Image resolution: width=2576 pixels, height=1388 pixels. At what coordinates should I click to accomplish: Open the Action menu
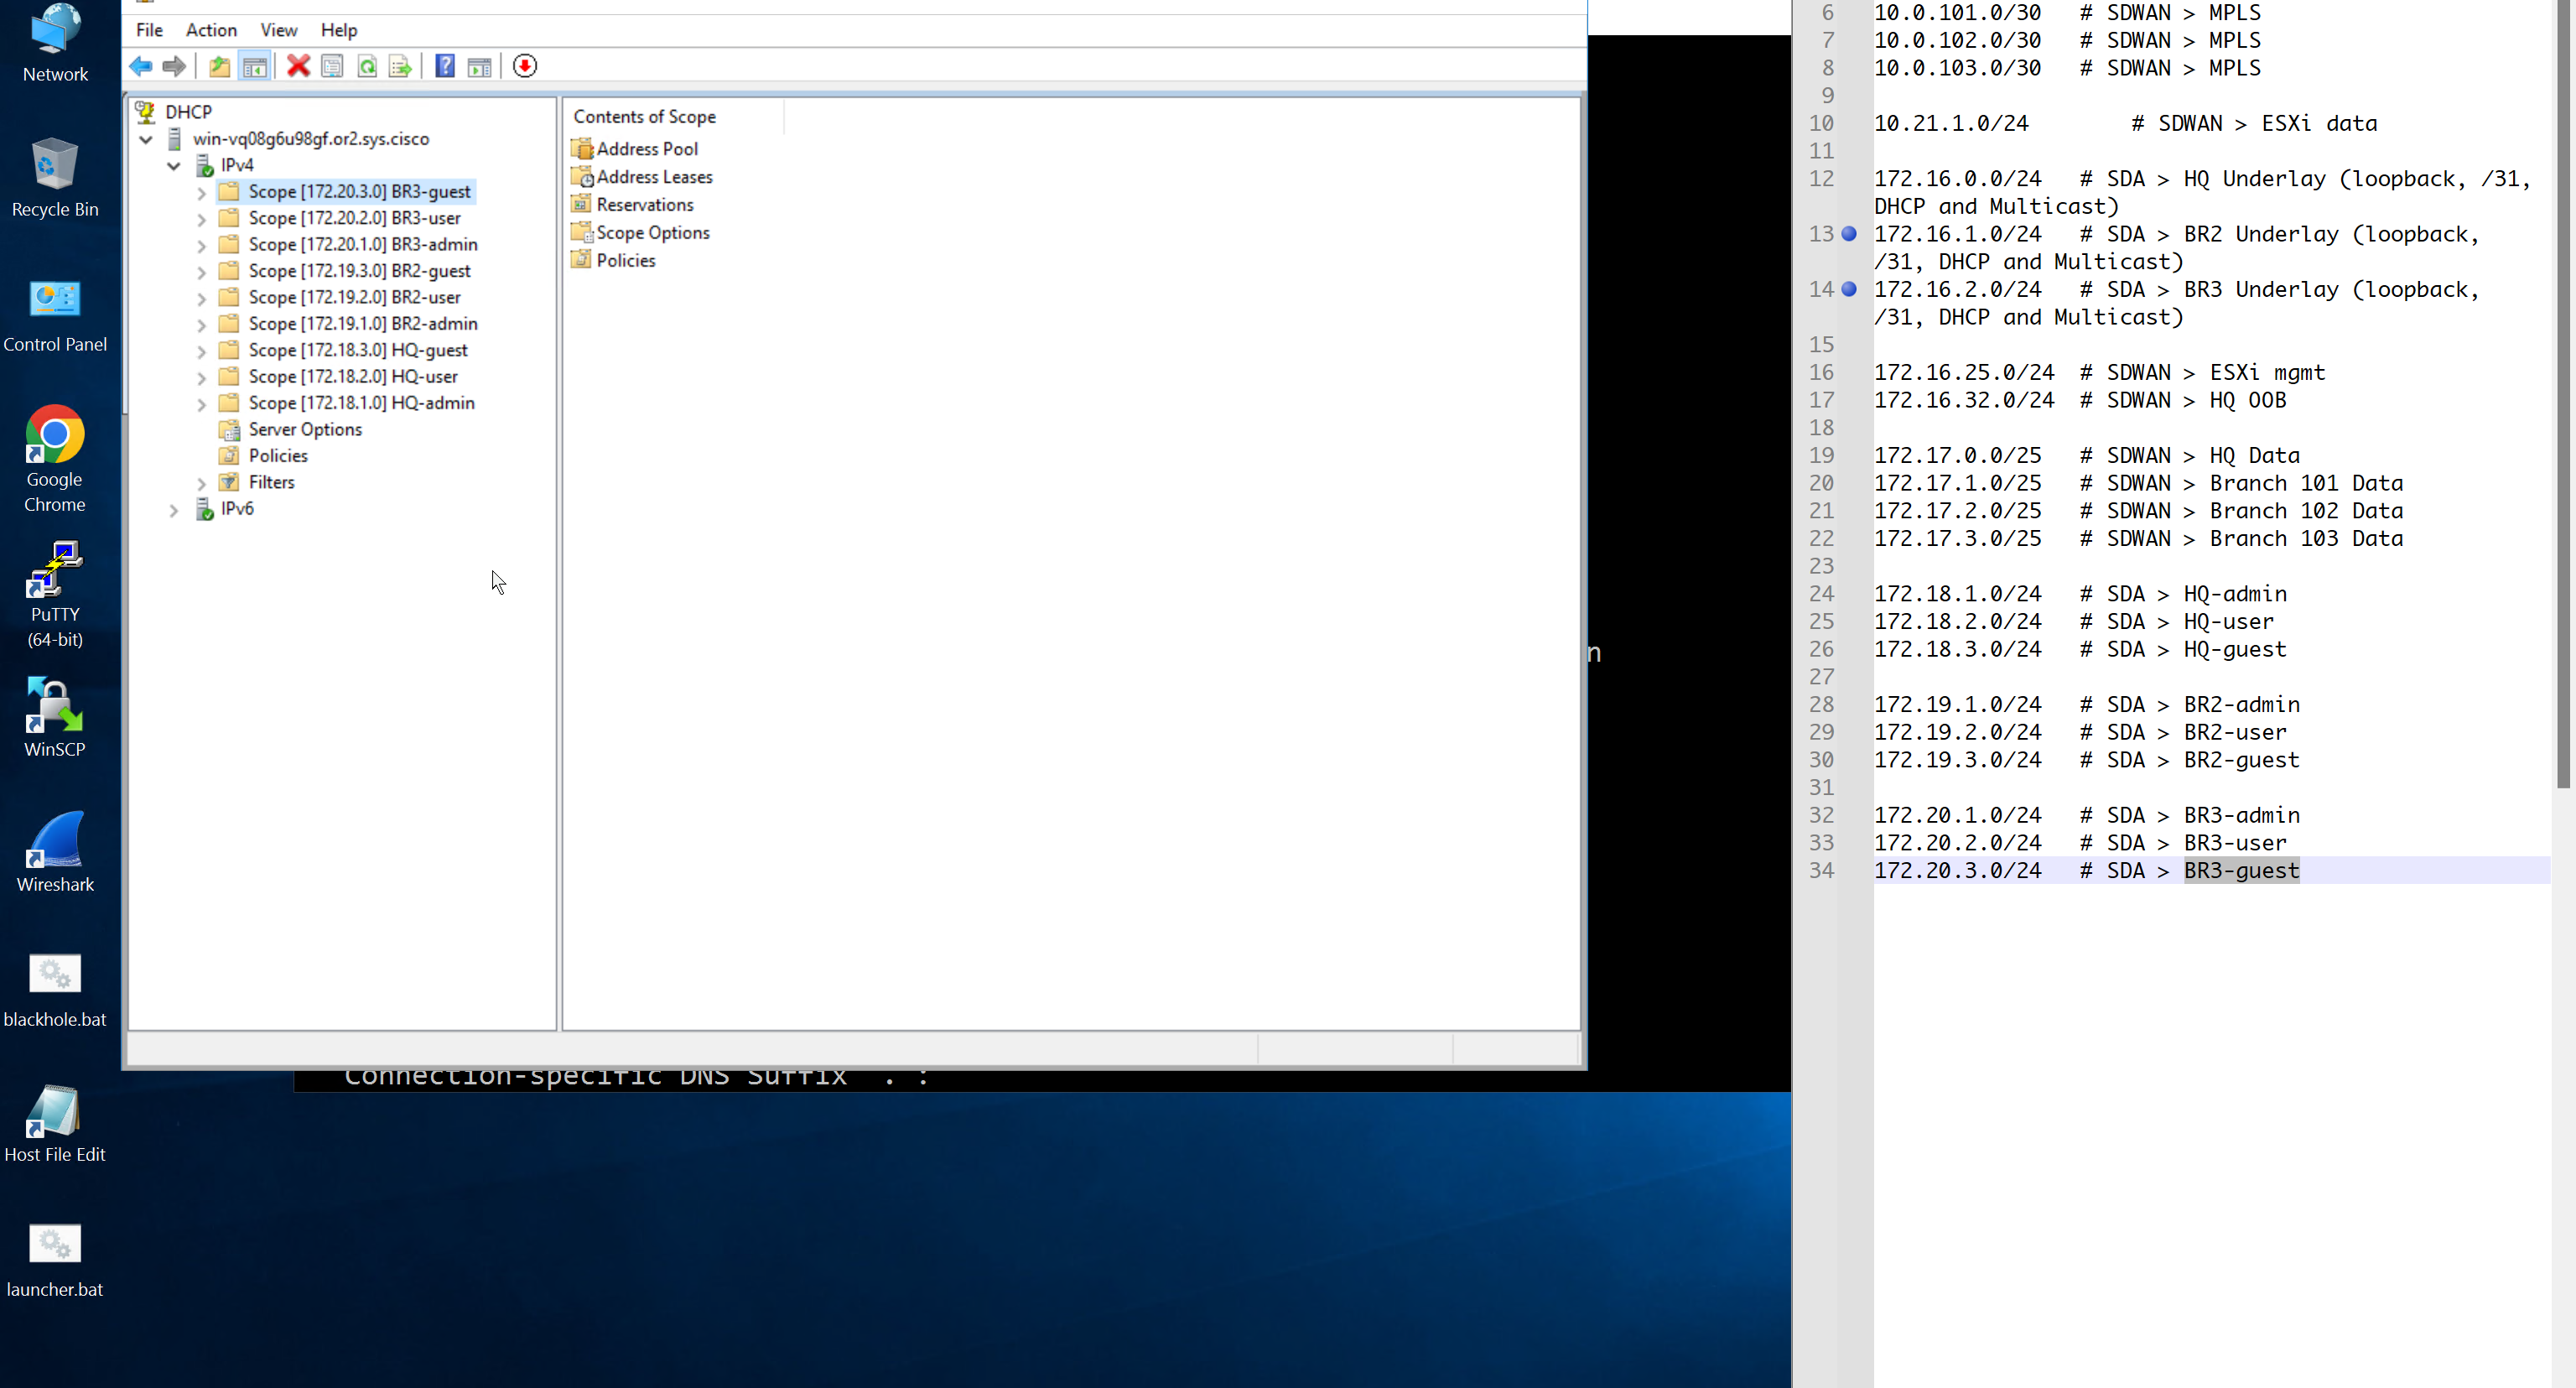point(211,30)
